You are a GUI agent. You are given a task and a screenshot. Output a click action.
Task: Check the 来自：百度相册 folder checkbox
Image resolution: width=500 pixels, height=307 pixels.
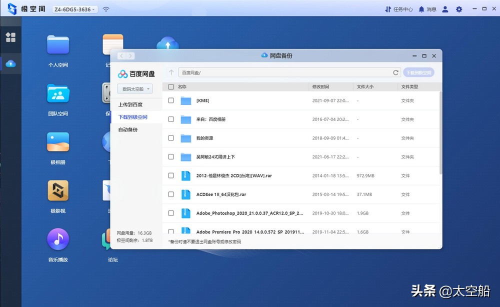171,119
